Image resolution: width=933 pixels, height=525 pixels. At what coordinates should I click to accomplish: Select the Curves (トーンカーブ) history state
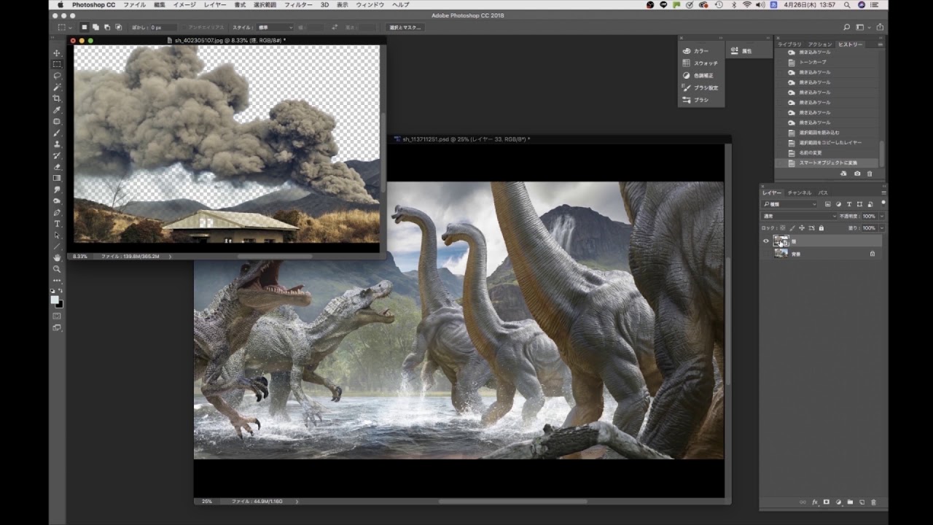click(814, 62)
